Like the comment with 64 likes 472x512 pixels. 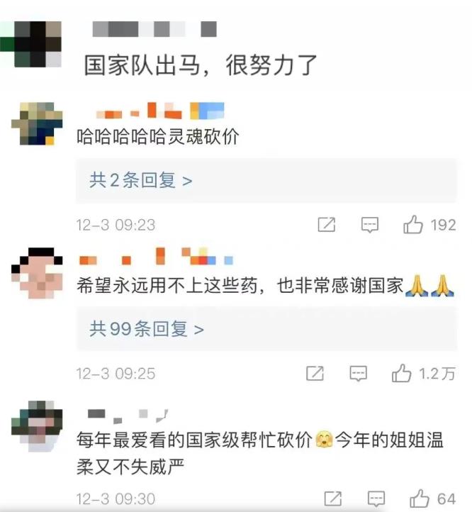click(420, 499)
